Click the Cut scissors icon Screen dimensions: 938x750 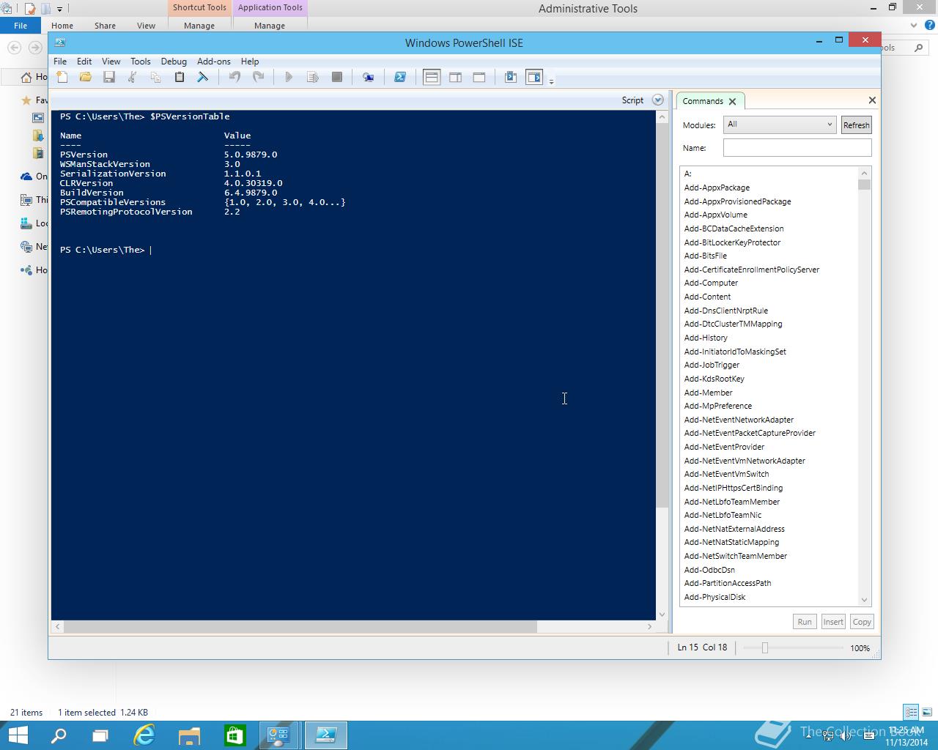tap(133, 77)
